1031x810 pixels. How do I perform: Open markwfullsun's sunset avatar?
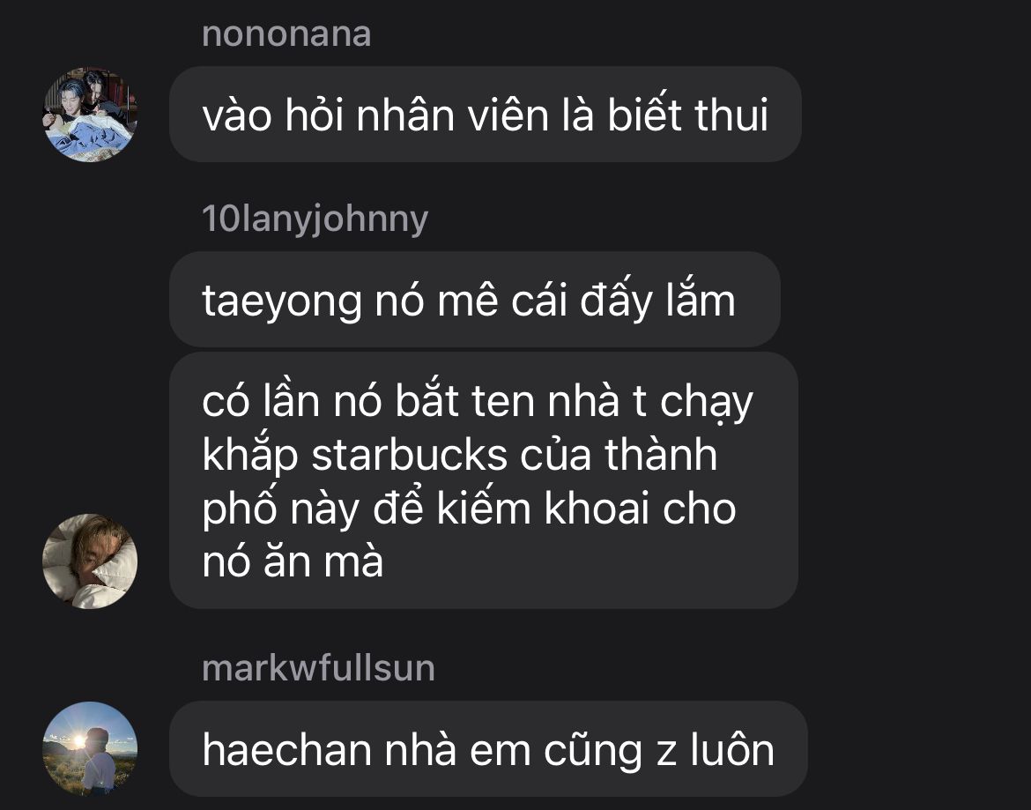coord(90,749)
